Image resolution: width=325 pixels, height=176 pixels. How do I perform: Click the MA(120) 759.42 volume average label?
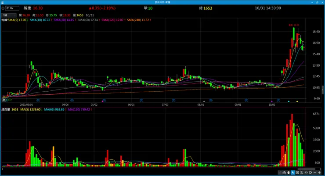click(x=79, y=110)
